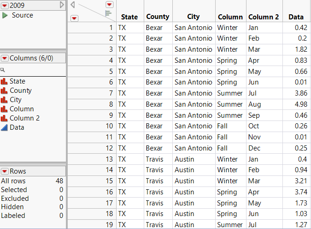Click the gray right arrow beside 2009

62,5
